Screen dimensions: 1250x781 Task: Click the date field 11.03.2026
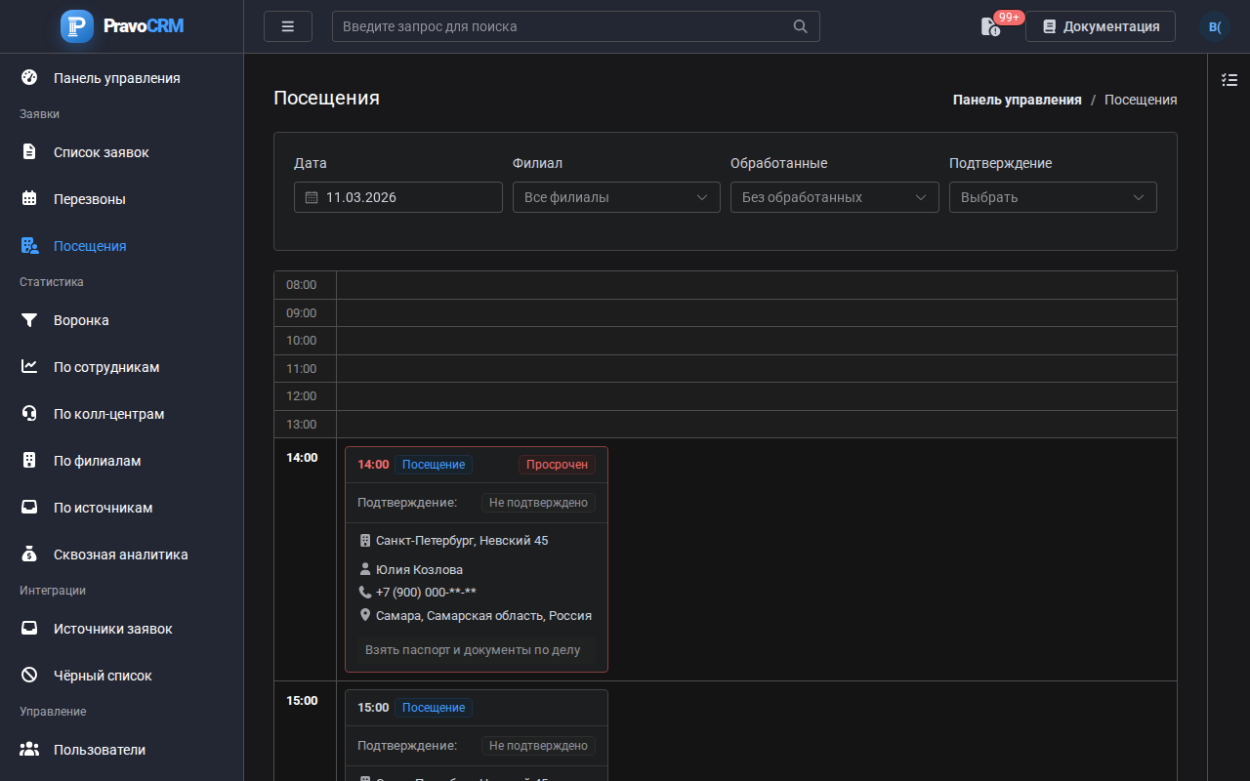pyautogui.click(x=398, y=197)
